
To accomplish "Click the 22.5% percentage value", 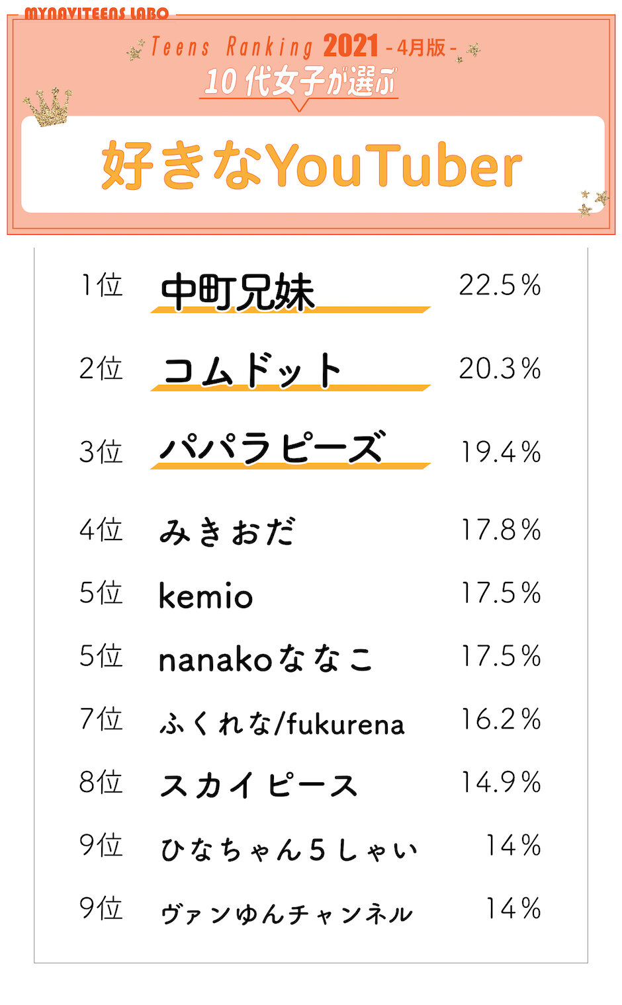I will click(500, 286).
